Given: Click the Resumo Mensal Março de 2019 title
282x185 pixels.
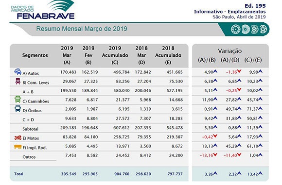Looking at the screenshot, I should (82, 29).
